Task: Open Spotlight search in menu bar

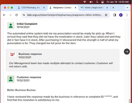Action: click(x=97, y=2)
